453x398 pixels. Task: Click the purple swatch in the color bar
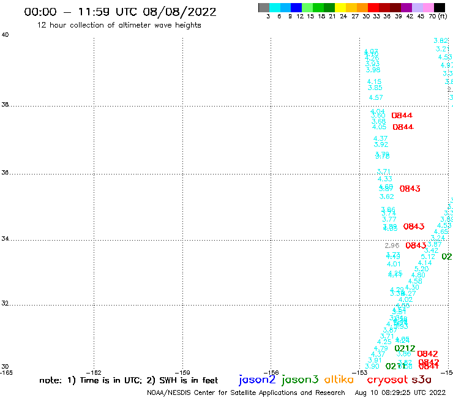pos(406,7)
